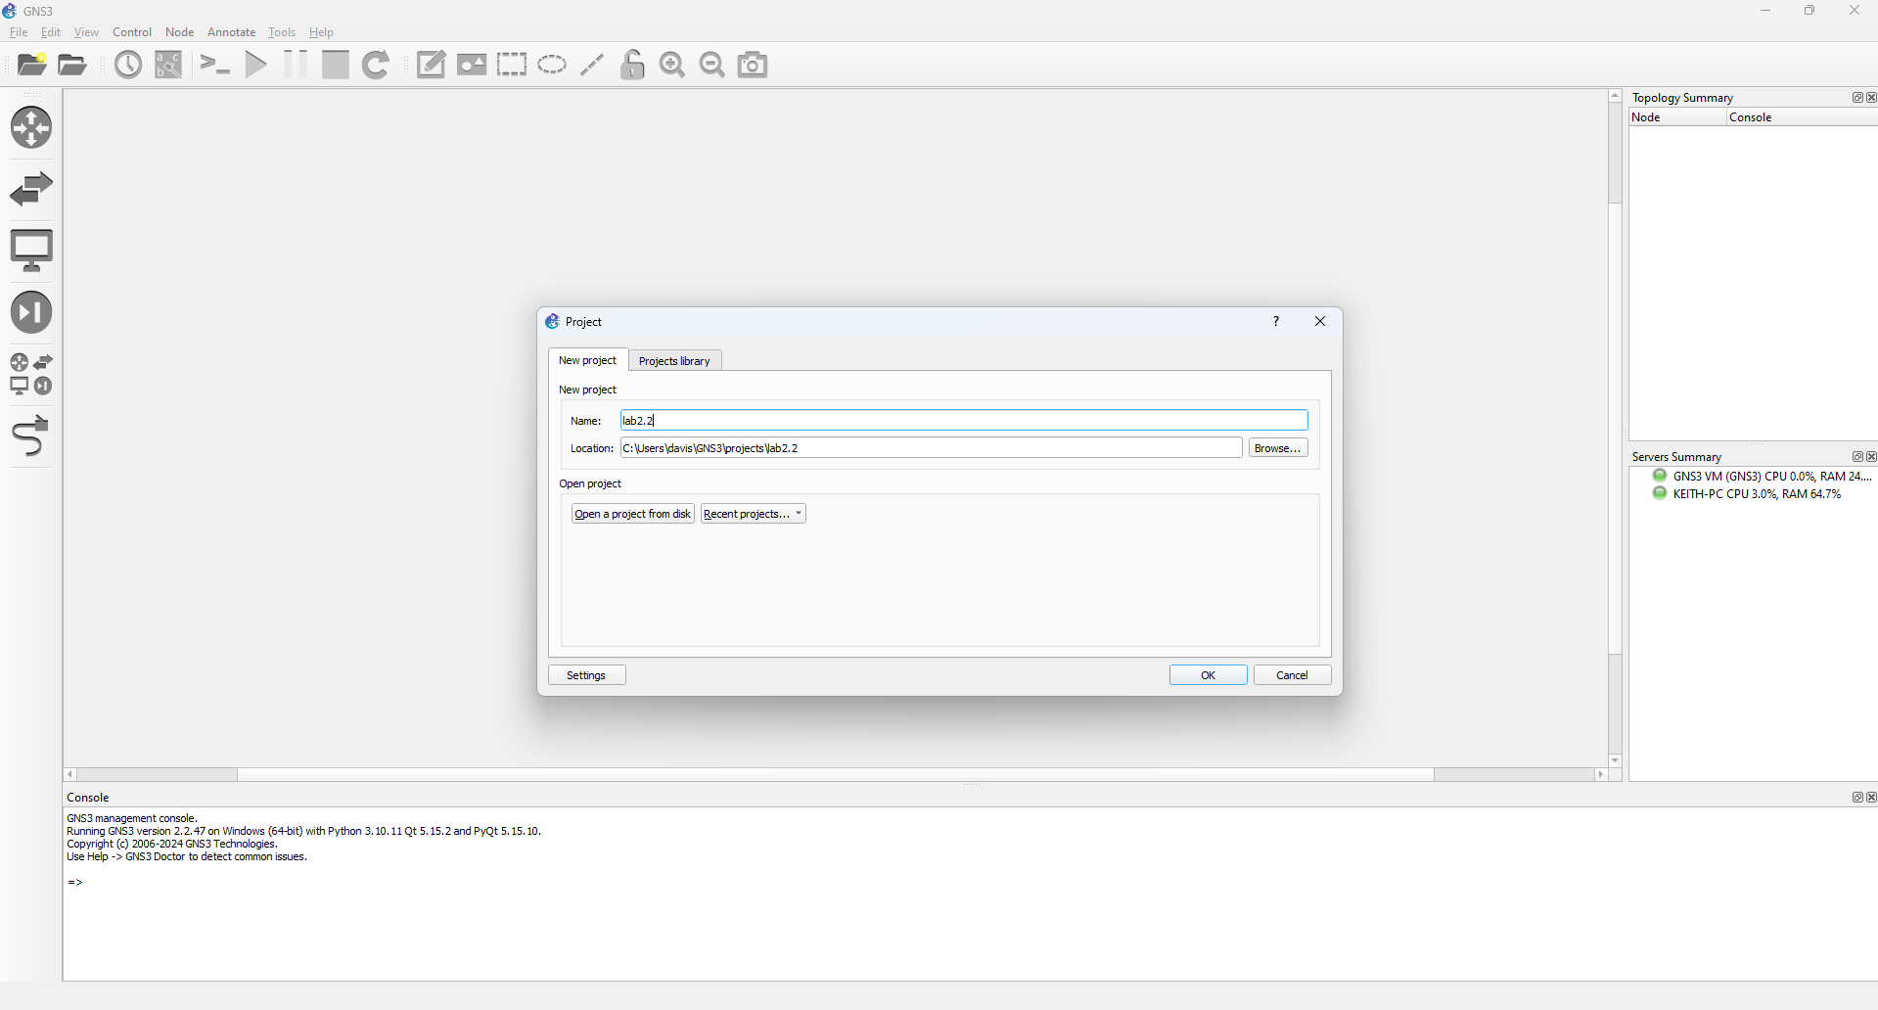Image resolution: width=1878 pixels, height=1010 pixels.
Task: Browse for a project location
Action: 1278,447
